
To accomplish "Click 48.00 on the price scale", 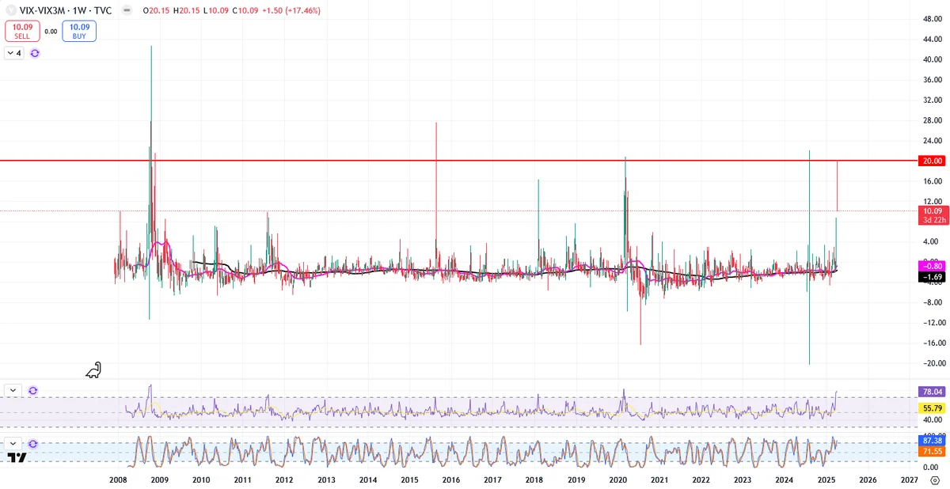I will (933, 19).
